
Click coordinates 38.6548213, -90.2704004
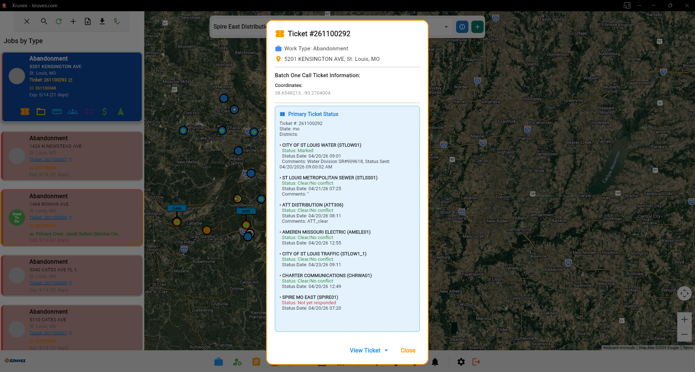click(303, 93)
